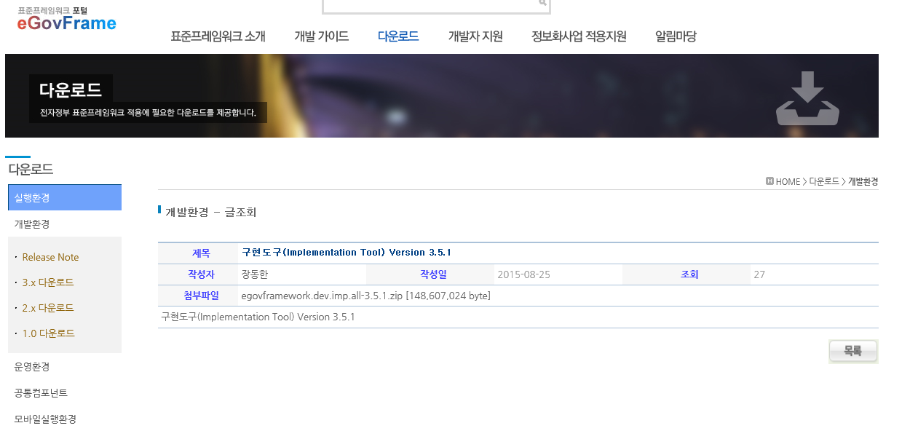This screenshot has width=918, height=431.
Task: Open the 개발자 지원 menu
Action: tap(475, 36)
